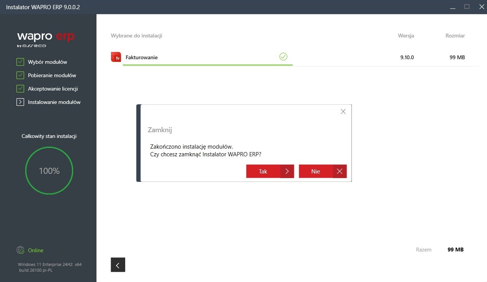
Task: Click the green checkmark next to Fakturowanie
Action: (283, 56)
